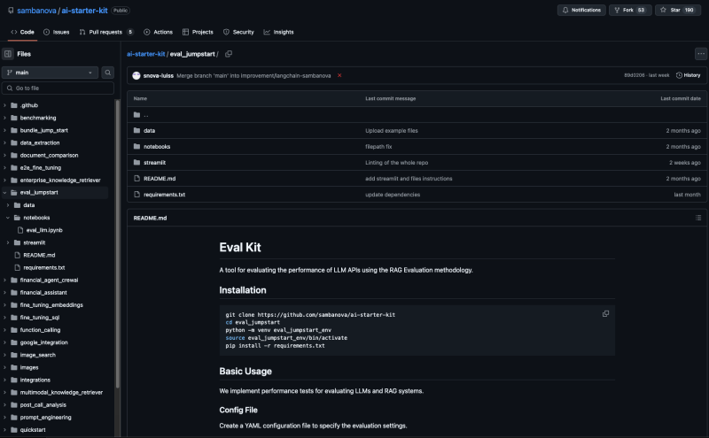Copy the eval_jumpstart path icon
The height and width of the screenshot is (438, 709).
(x=229, y=54)
